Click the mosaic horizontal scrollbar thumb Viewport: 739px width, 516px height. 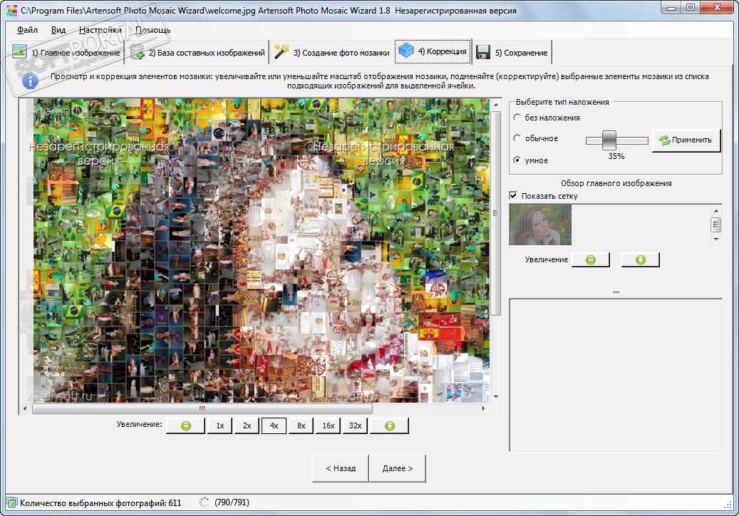point(202,408)
